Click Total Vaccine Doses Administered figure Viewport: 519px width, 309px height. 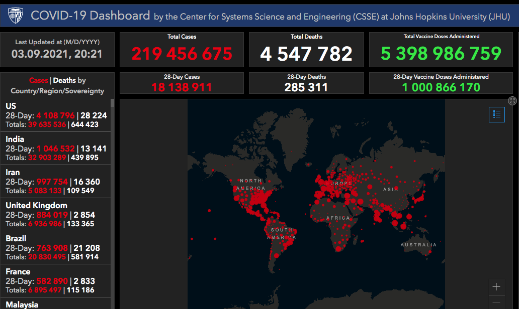tap(441, 53)
